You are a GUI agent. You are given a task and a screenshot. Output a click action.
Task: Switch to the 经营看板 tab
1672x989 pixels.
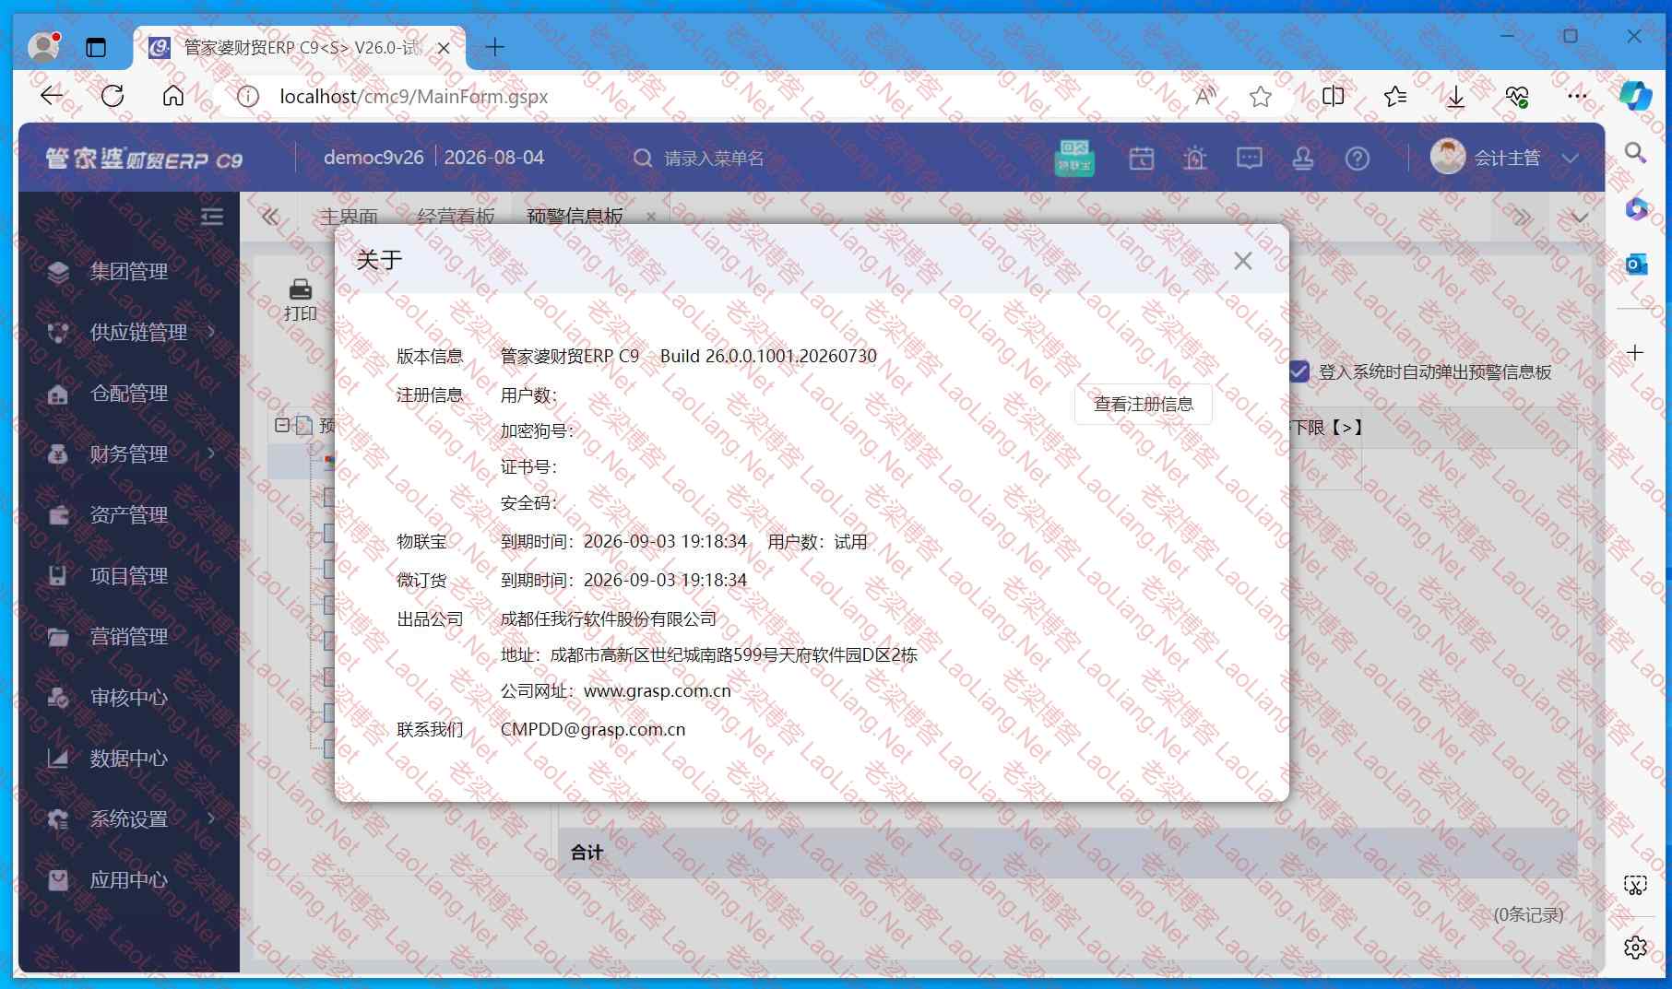456,217
